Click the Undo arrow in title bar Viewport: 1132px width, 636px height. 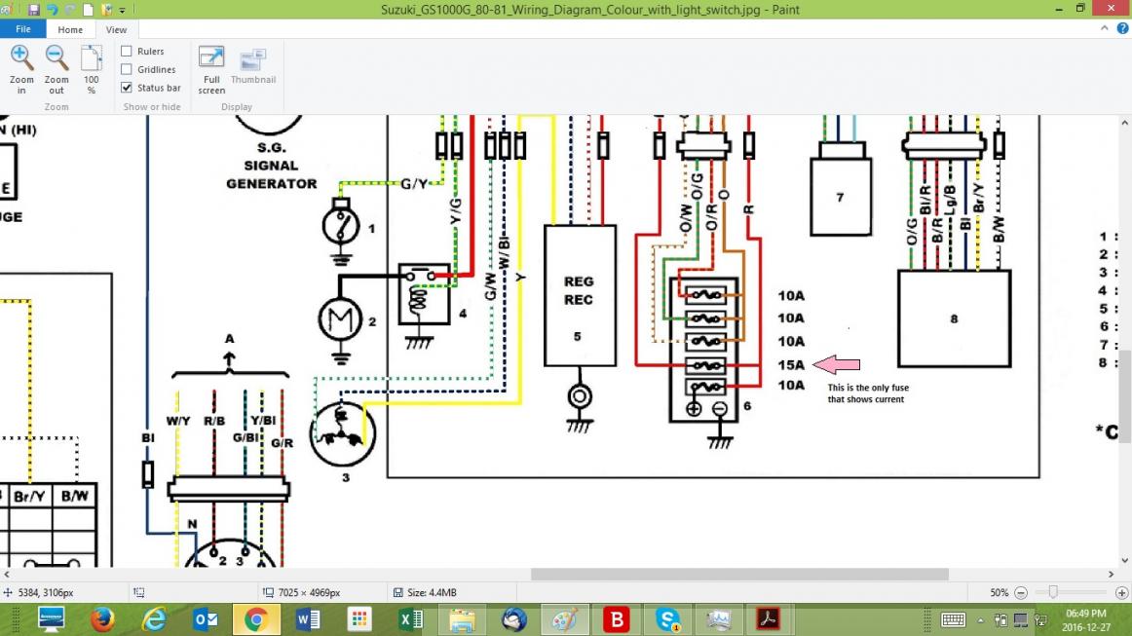point(53,10)
